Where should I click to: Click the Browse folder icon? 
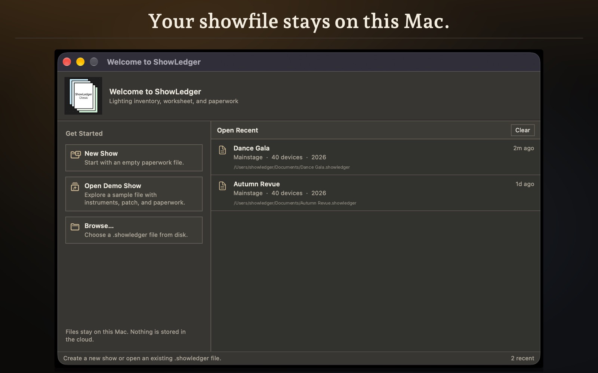click(x=75, y=226)
